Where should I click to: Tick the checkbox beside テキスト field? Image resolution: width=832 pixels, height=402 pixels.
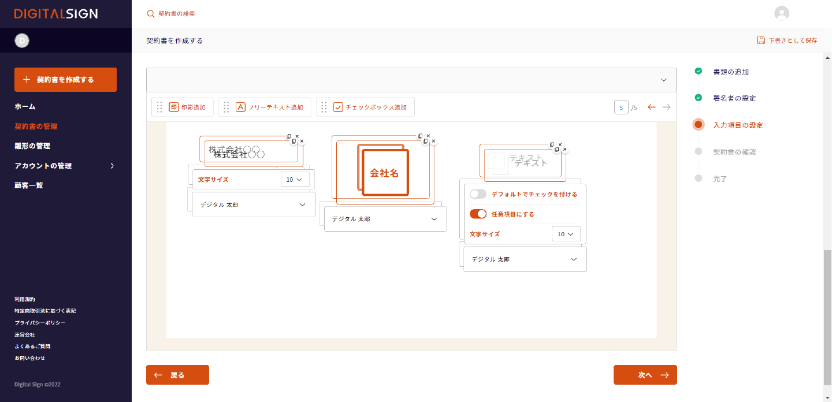coord(500,165)
